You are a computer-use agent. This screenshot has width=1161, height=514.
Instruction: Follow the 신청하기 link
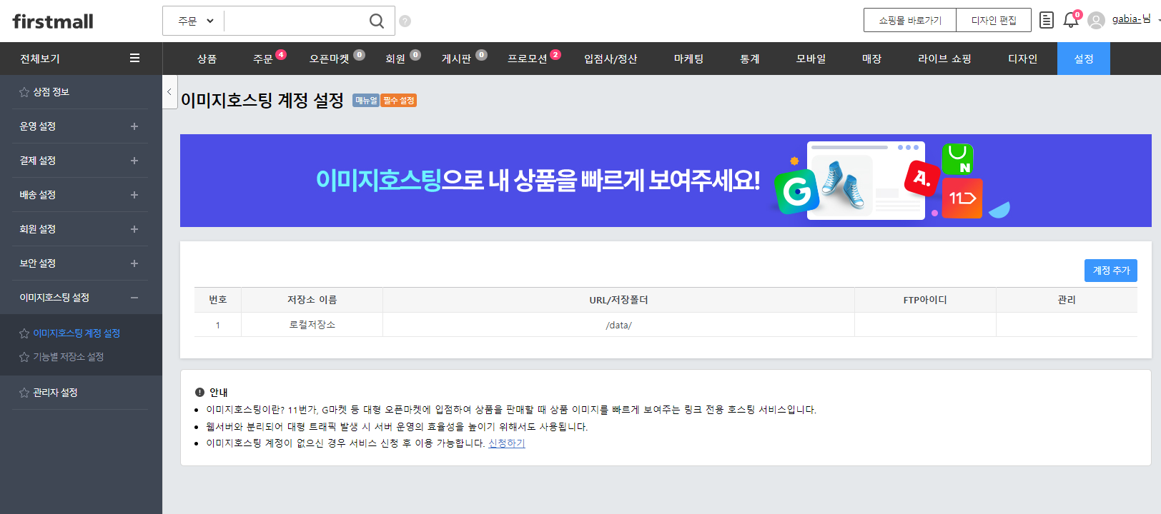tap(506, 443)
